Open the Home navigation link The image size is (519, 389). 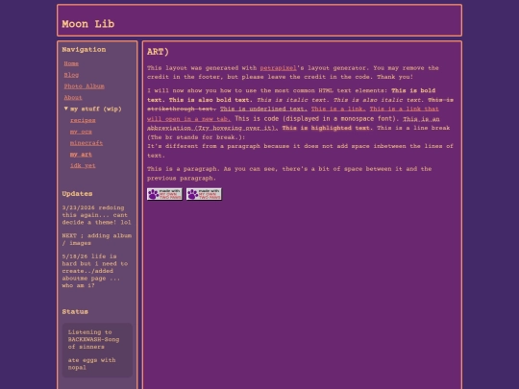(x=71, y=63)
